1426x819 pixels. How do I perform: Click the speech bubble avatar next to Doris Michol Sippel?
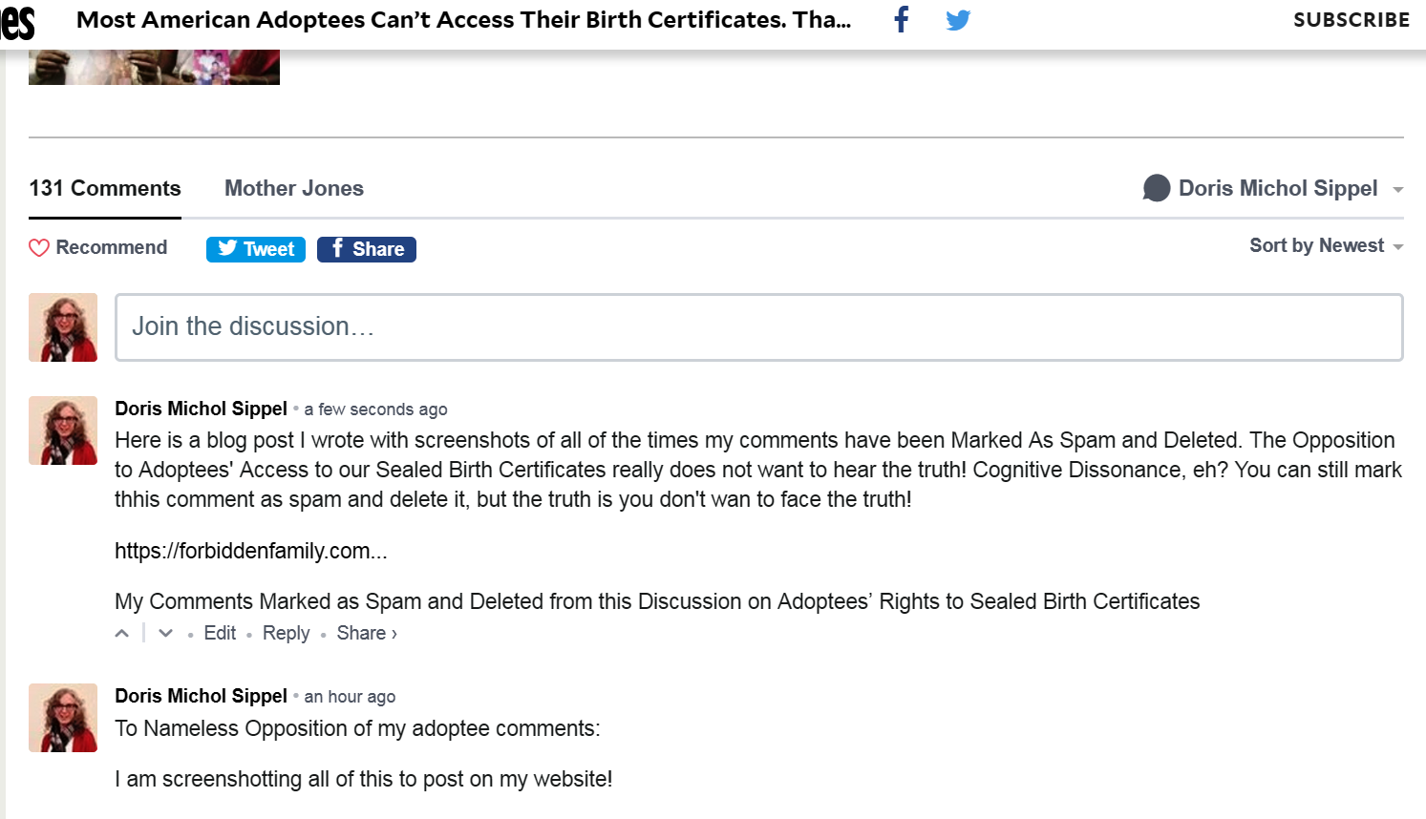coord(1156,188)
